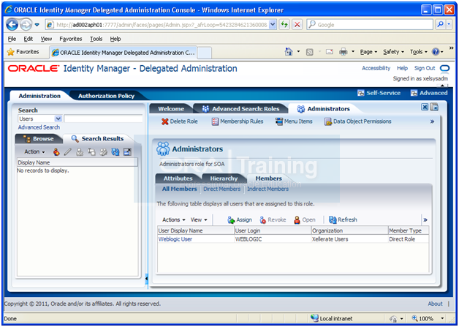Open the Favorites menu in menu bar

coord(71,39)
